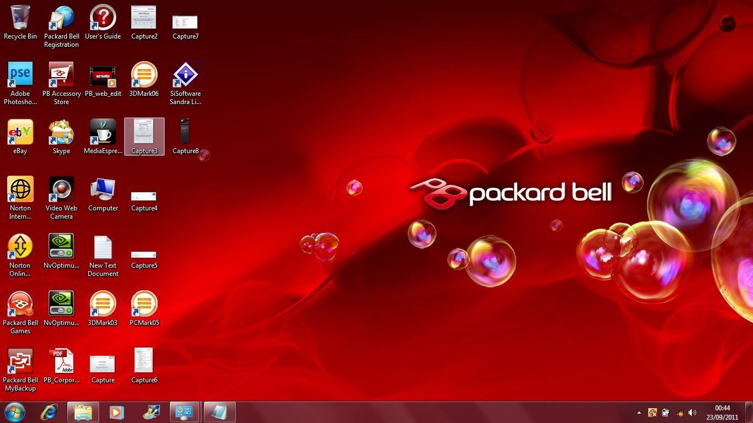
Task: Open SiSoftware Sandra Lite shortcut
Action: pos(185,84)
